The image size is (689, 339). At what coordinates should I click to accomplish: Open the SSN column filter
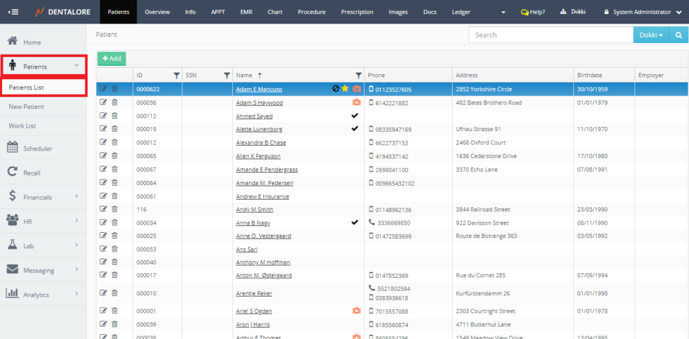(227, 75)
